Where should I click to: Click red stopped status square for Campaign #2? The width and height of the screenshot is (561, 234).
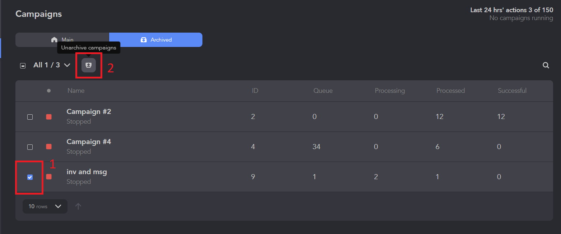(49, 117)
